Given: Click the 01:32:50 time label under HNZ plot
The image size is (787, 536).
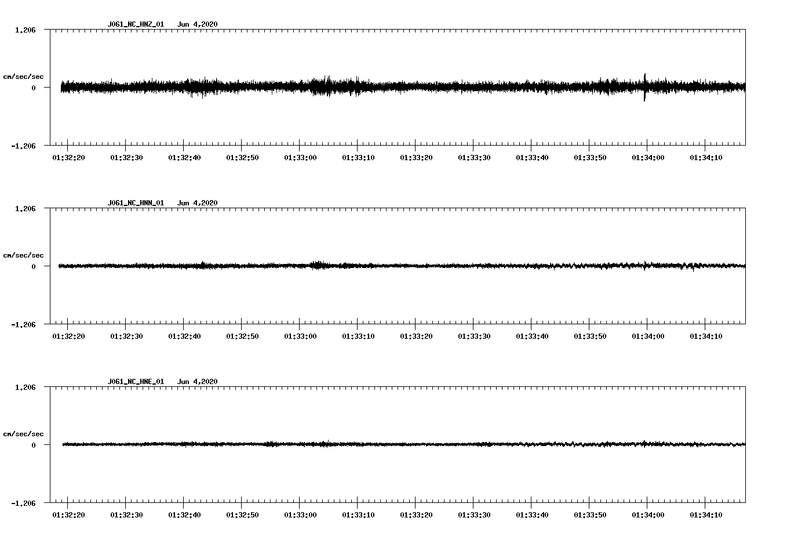Looking at the screenshot, I should pyautogui.click(x=242, y=158).
